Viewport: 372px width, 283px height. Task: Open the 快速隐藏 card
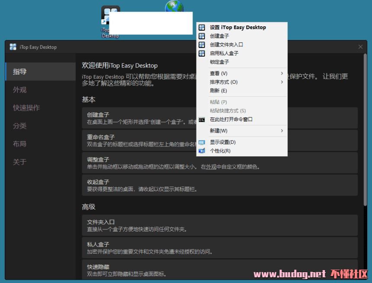click(x=220, y=270)
